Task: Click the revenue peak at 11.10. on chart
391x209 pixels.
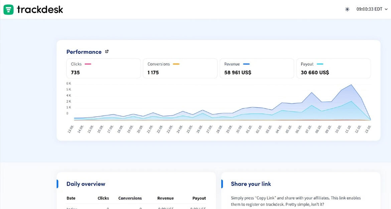Action: click(x=351, y=85)
